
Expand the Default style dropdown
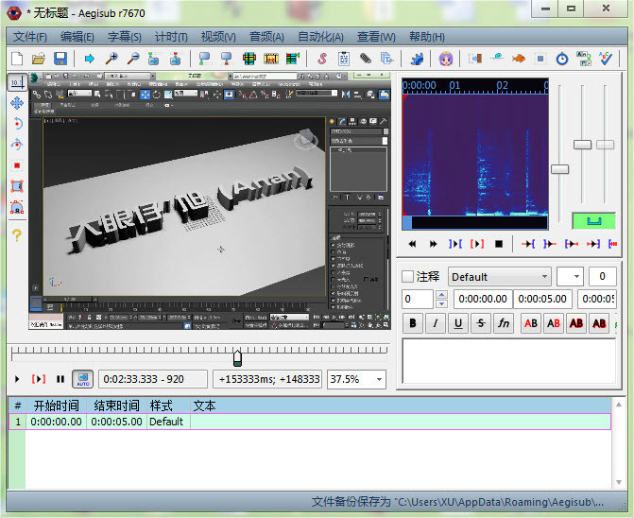(543, 277)
